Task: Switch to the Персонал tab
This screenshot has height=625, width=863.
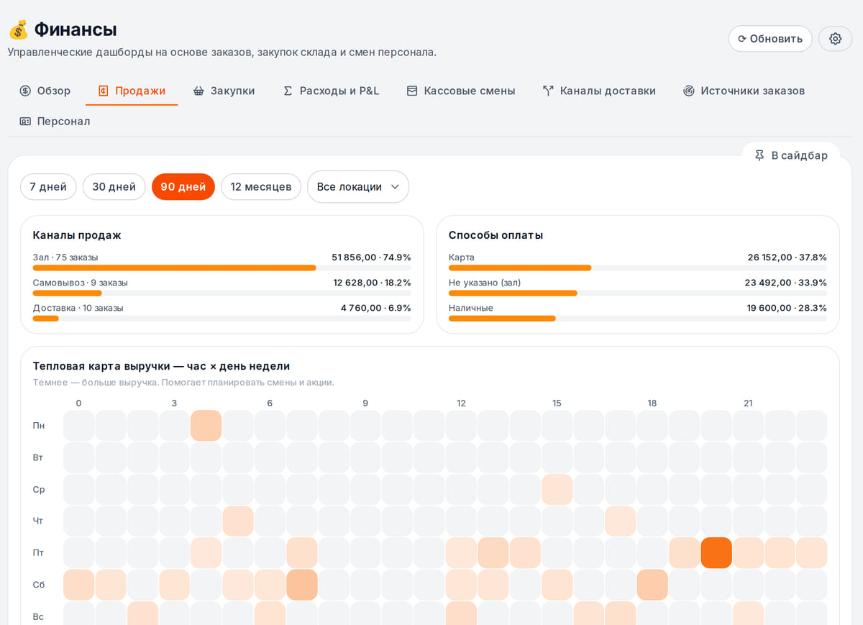Action: [x=55, y=121]
